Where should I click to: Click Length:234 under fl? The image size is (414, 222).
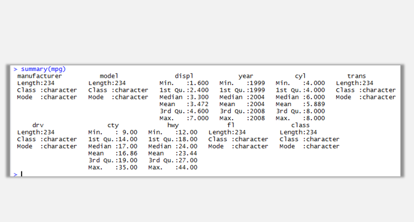tap(227, 132)
